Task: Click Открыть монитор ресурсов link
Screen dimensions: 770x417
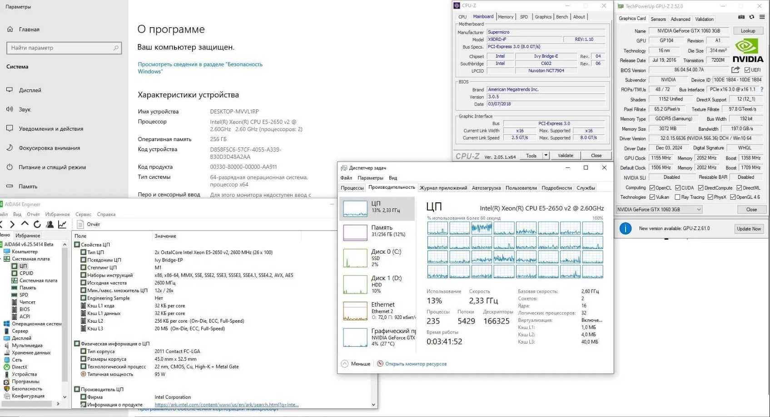Action: pyautogui.click(x=416, y=364)
